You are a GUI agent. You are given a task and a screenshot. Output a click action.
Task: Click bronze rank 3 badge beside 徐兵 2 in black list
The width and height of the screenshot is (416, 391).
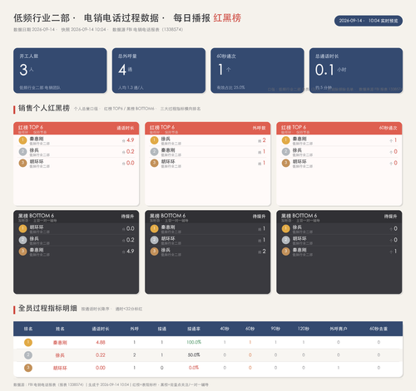coord(154,252)
